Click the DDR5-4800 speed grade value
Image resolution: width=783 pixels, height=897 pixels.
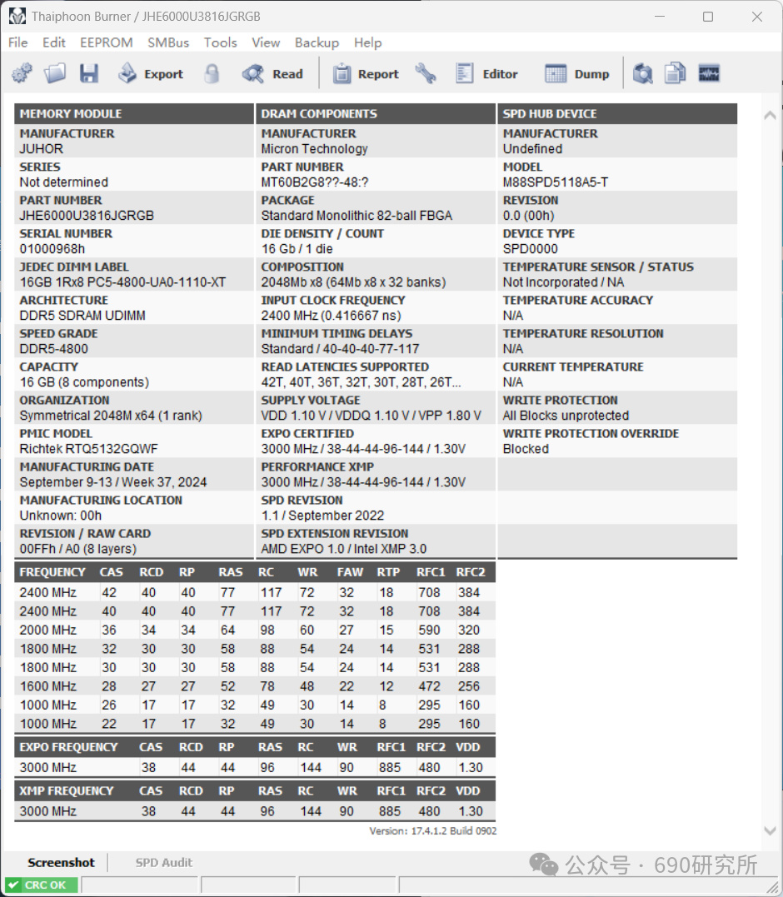pyautogui.click(x=54, y=349)
